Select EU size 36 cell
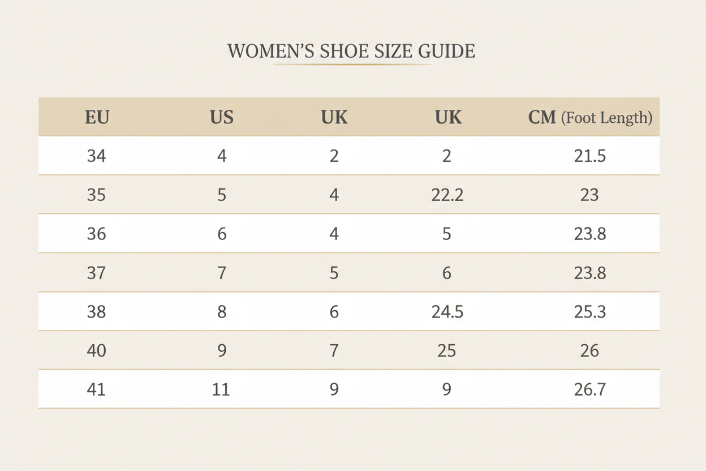This screenshot has height=471, width=706. click(x=97, y=234)
